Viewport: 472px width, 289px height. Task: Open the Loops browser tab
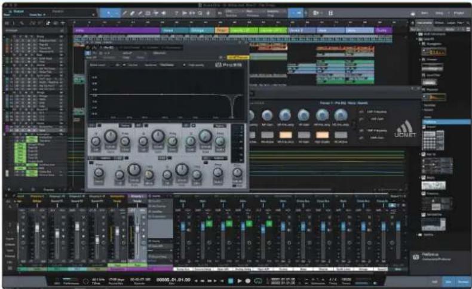pyautogui.click(x=451, y=23)
